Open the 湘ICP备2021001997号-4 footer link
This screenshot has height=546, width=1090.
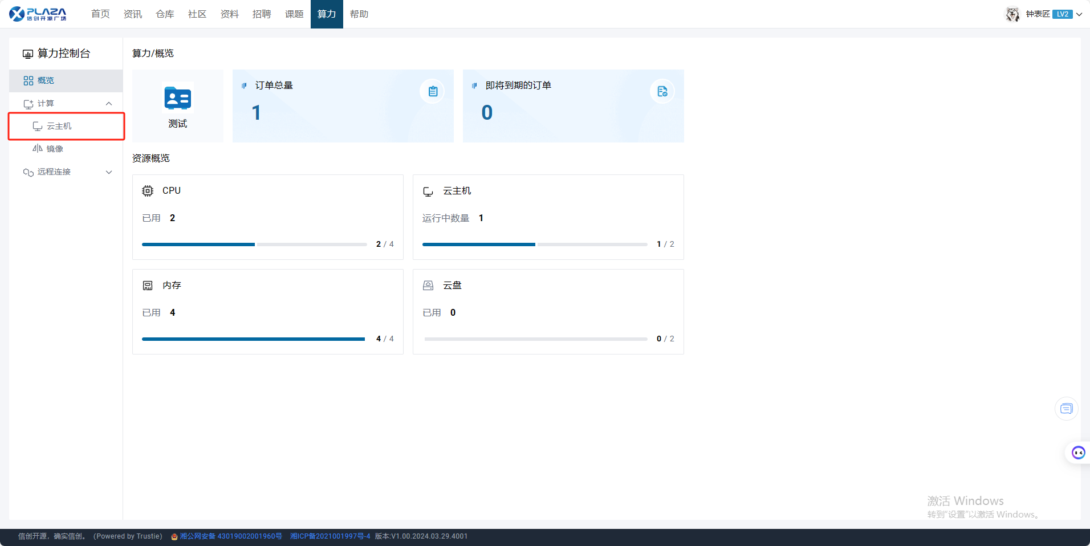point(330,536)
